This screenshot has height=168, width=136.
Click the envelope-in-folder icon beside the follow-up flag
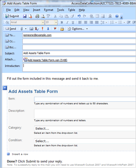coord(62,29)
